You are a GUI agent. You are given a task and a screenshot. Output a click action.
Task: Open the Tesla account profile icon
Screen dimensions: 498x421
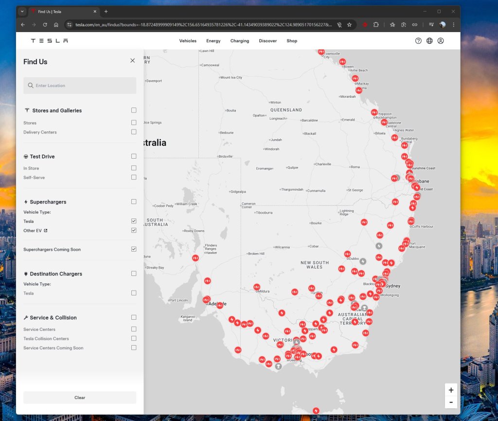point(441,41)
